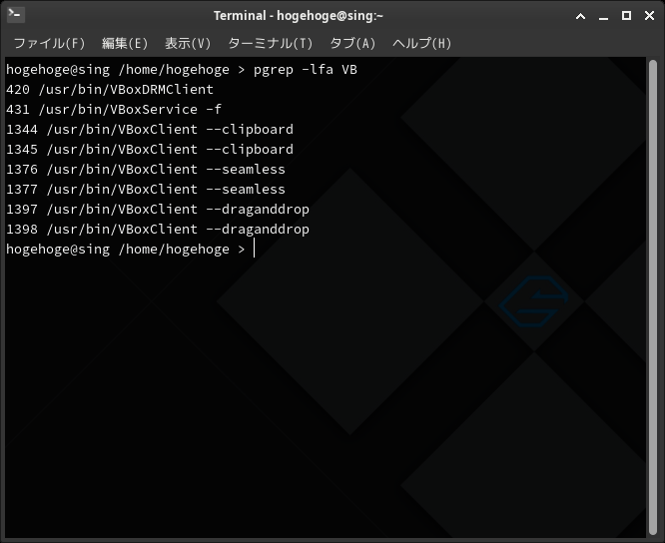Click the line '420 /usr/bin/VBoxDRMClient'

pos(110,90)
